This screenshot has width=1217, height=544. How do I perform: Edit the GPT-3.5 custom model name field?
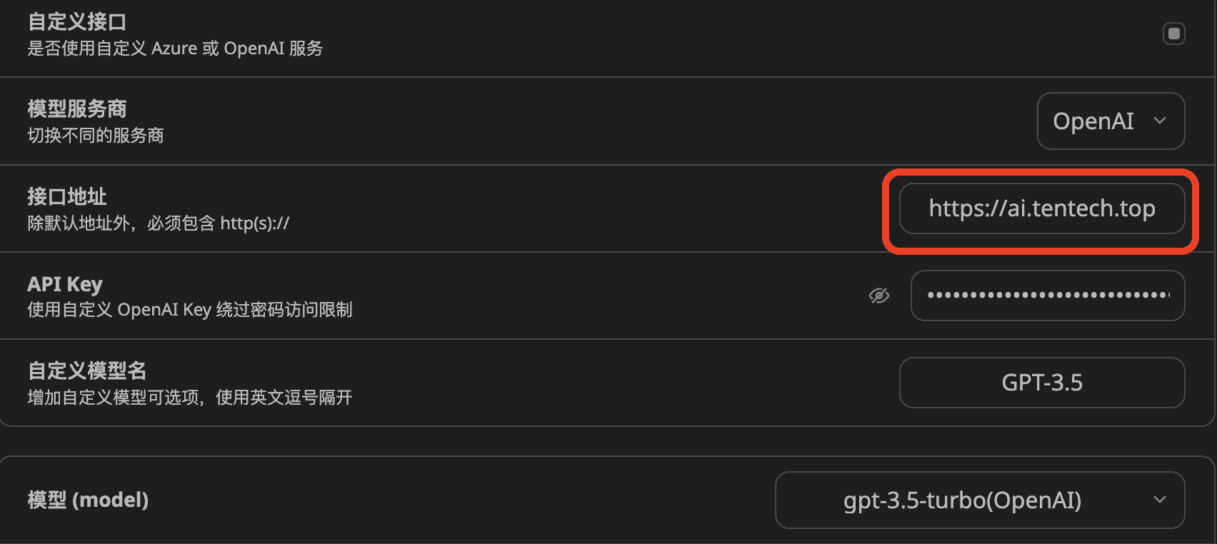[x=1041, y=383]
